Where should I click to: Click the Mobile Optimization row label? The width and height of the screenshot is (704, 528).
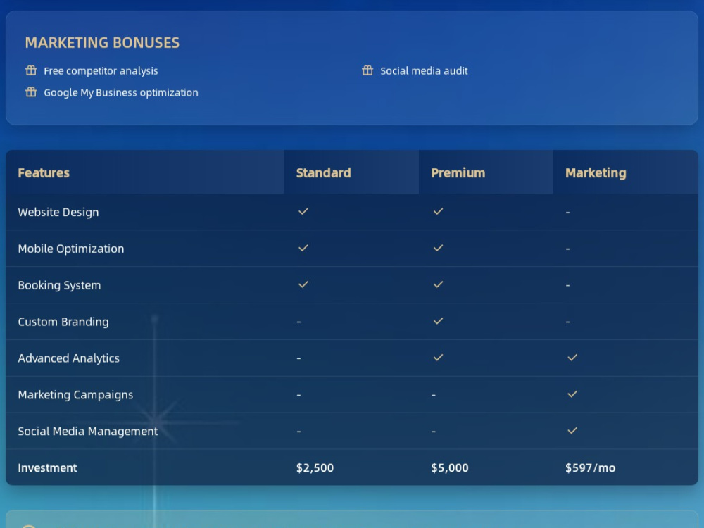coord(71,249)
